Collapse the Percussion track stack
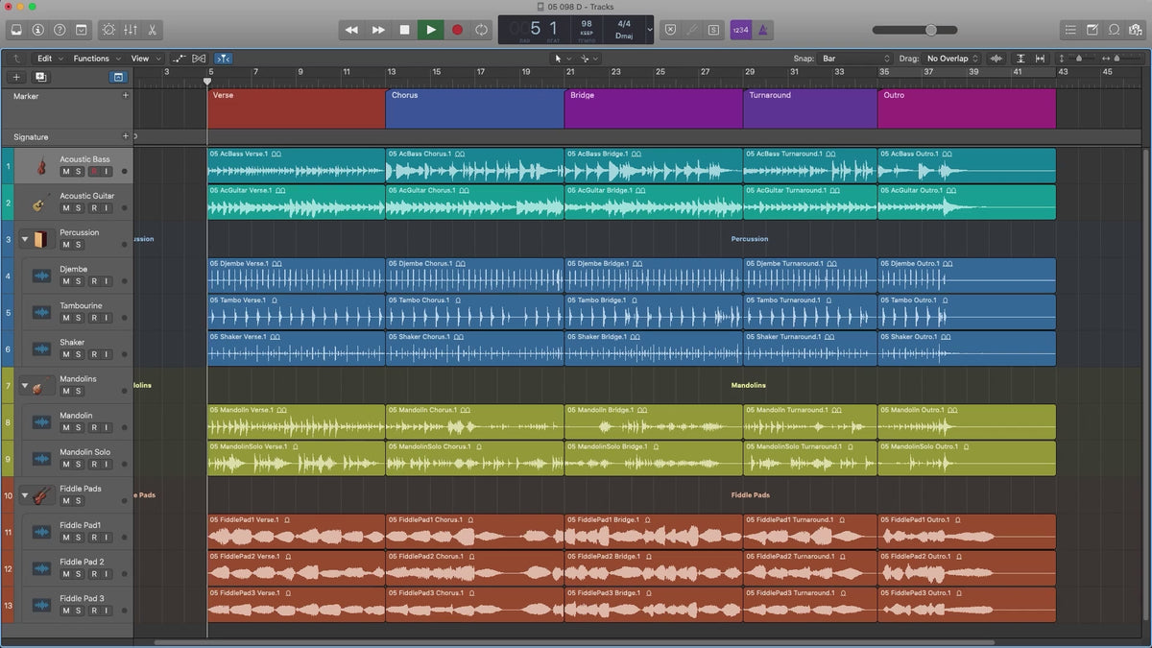1152x648 pixels. (25, 239)
